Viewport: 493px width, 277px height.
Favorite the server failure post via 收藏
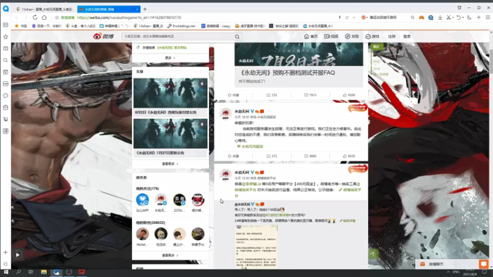pyautogui.click(x=234, y=156)
